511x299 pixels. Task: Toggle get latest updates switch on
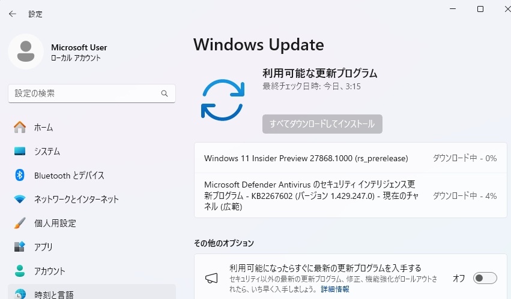[x=485, y=278]
